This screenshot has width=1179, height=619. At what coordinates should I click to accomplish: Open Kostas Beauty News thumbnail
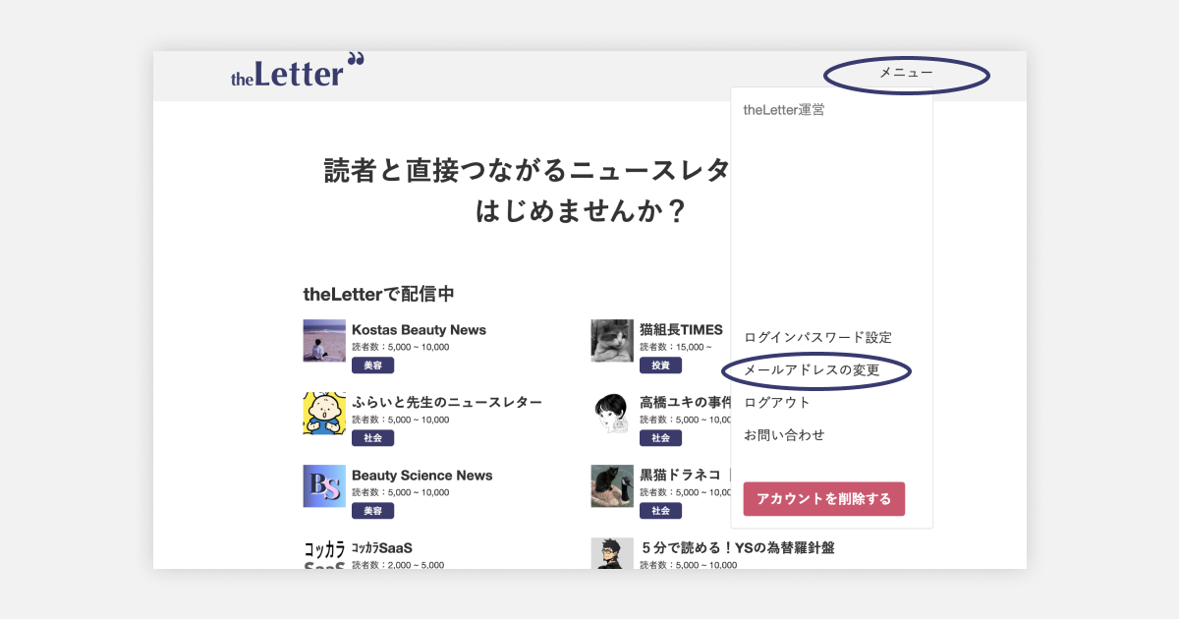324,341
